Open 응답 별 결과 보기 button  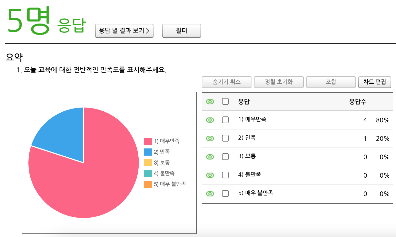(124, 31)
